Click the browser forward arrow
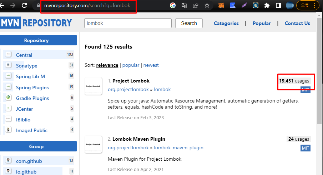 13,5
